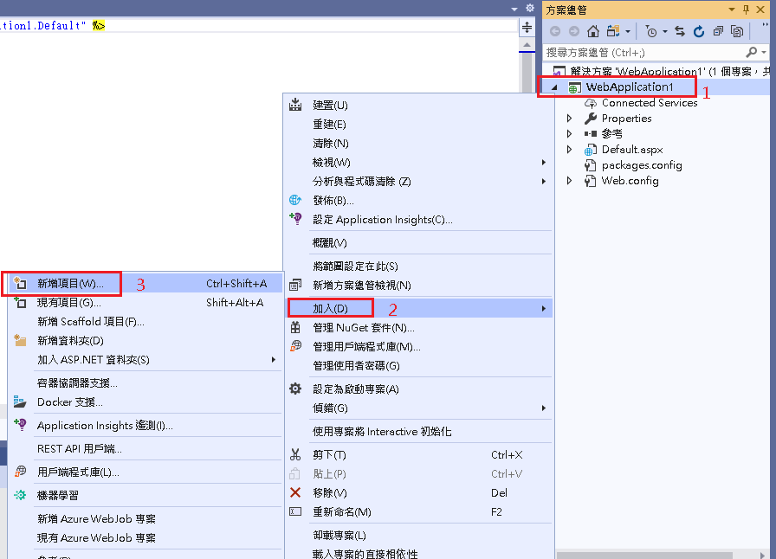The height and width of the screenshot is (559, 776).
Task: Click the Show All Files icon
Action: coord(737,32)
